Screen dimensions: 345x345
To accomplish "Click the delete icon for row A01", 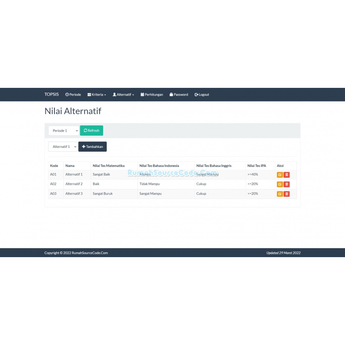I will 287,175.
